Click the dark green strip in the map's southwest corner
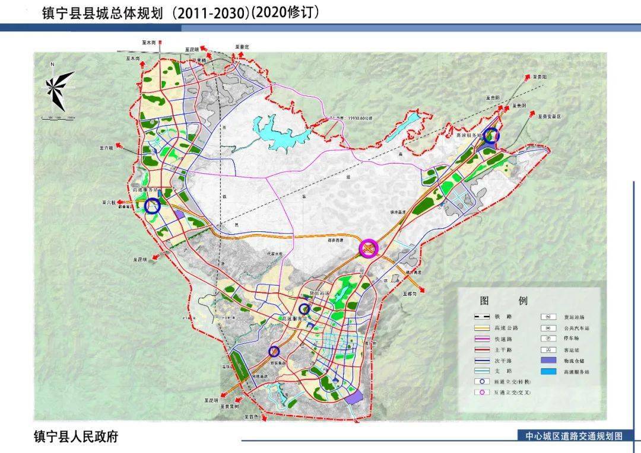Screen dimensions: 641x453 (x=239, y=366)
